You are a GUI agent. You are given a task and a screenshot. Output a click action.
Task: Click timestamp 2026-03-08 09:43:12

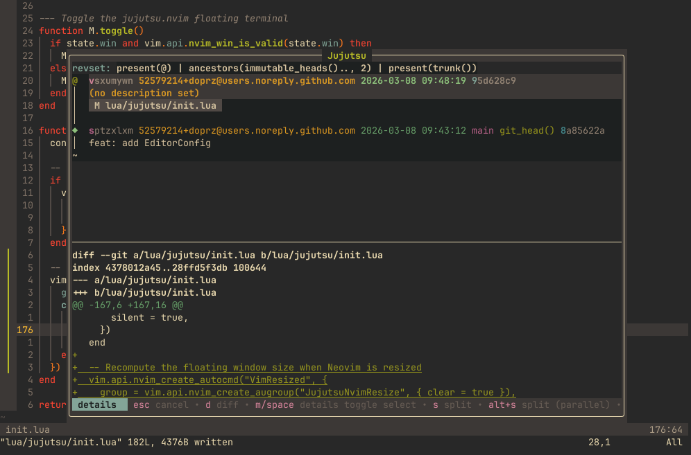tap(413, 131)
